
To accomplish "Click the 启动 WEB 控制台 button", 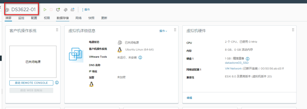I will click(31, 90).
